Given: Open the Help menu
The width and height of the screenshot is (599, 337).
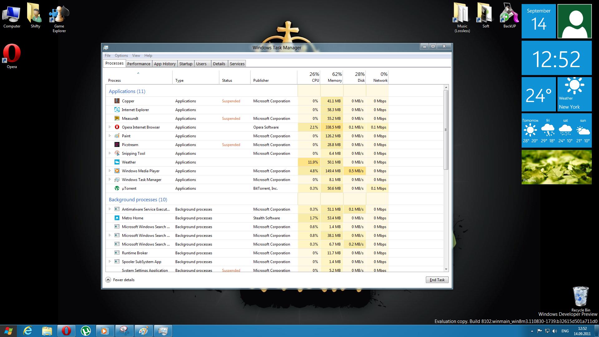Looking at the screenshot, I should 148,56.
